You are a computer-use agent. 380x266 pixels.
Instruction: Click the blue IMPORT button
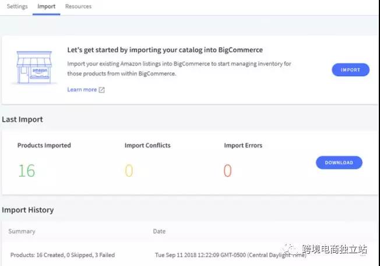350,70
